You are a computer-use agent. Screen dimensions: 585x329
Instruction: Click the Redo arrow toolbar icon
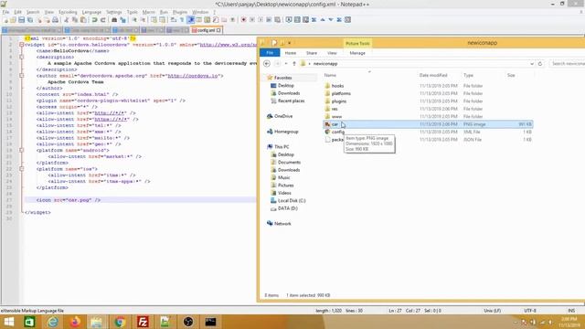click(x=103, y=20)
